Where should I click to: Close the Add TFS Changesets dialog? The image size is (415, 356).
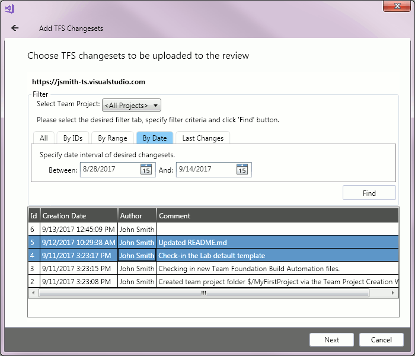click(x=392, y=7)
